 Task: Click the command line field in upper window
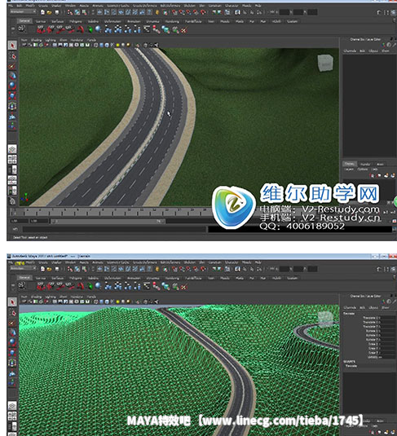(114, 229)
